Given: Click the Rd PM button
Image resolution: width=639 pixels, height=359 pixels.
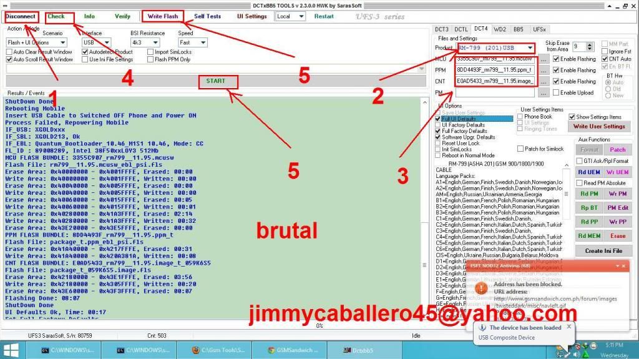Looking at the screenshot, I should [589, 194].
